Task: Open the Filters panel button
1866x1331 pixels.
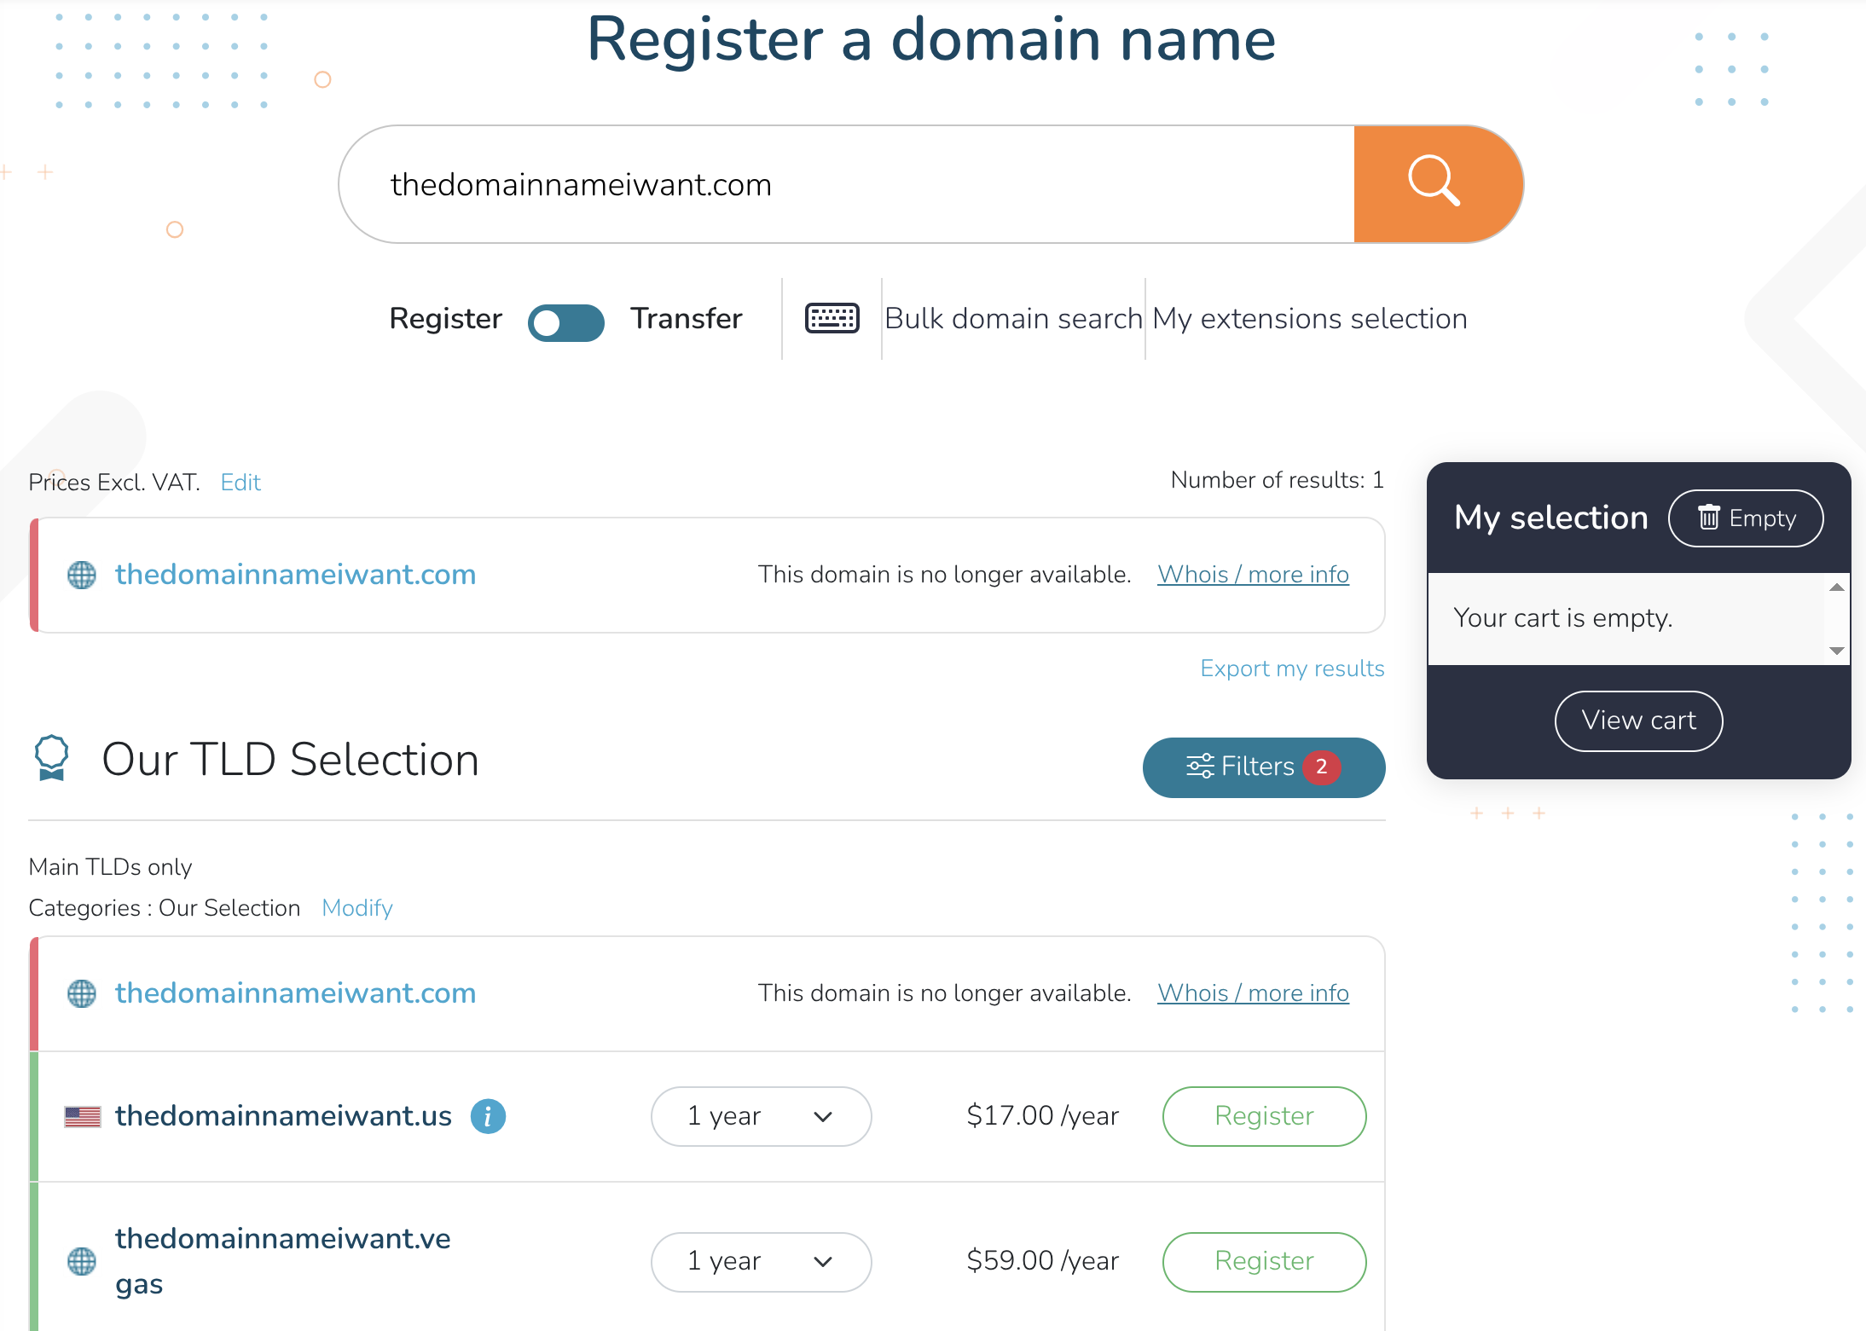Action: (1263, 767)
